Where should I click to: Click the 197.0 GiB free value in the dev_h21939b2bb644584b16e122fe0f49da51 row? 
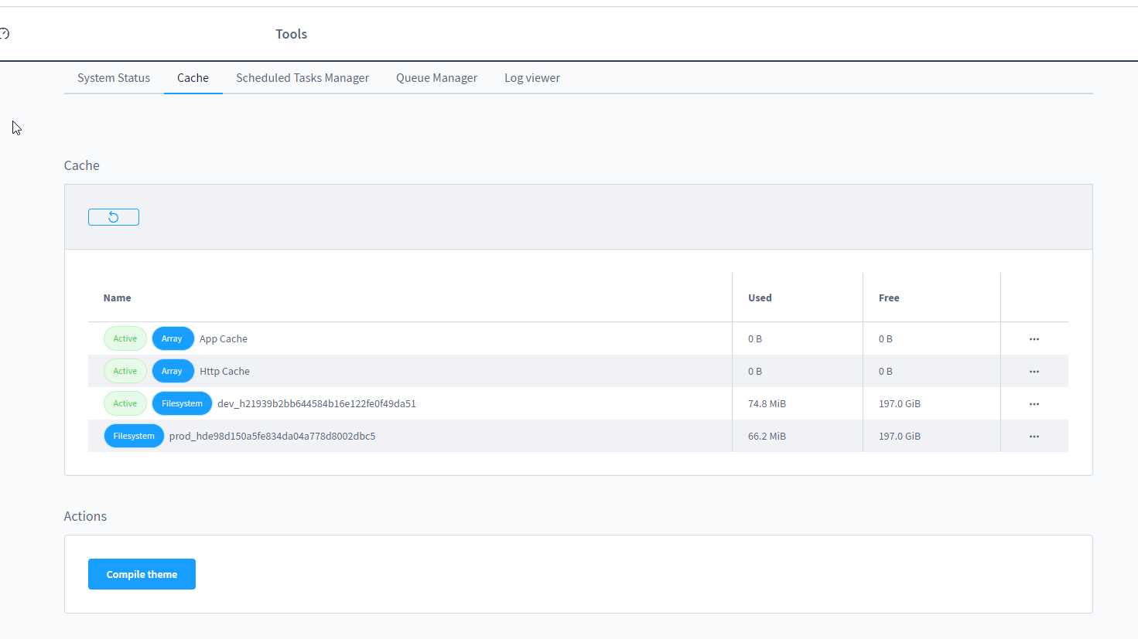900,403
